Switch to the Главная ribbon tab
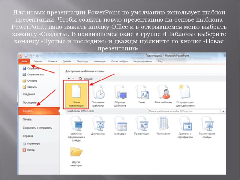Viewport: 240px width, 180px height. [x=38, y=61]
